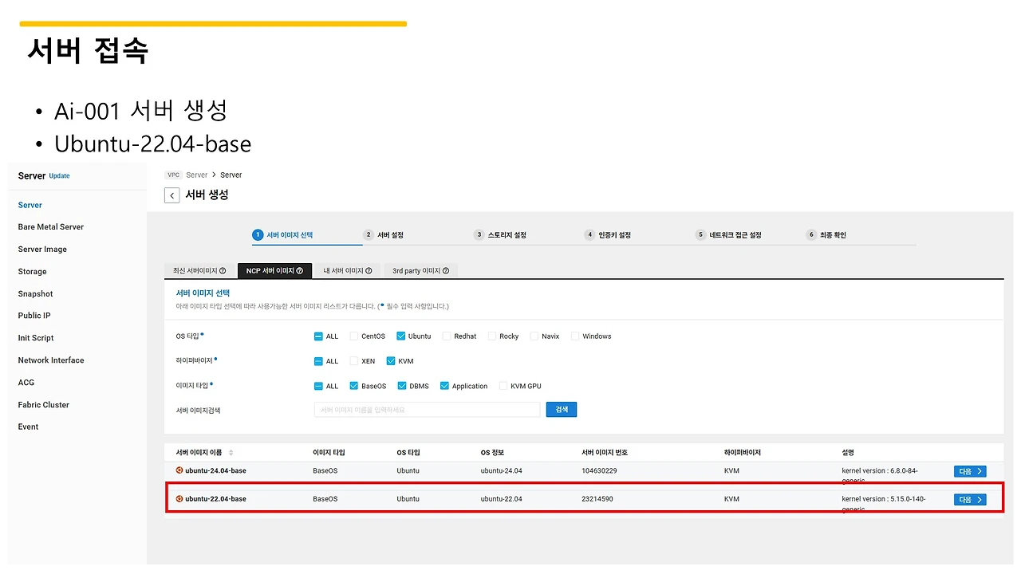This screenshot has height=574, width=1021.
Task: Toggle ALL checkbox in OS 타입 row
Action: 318,336
